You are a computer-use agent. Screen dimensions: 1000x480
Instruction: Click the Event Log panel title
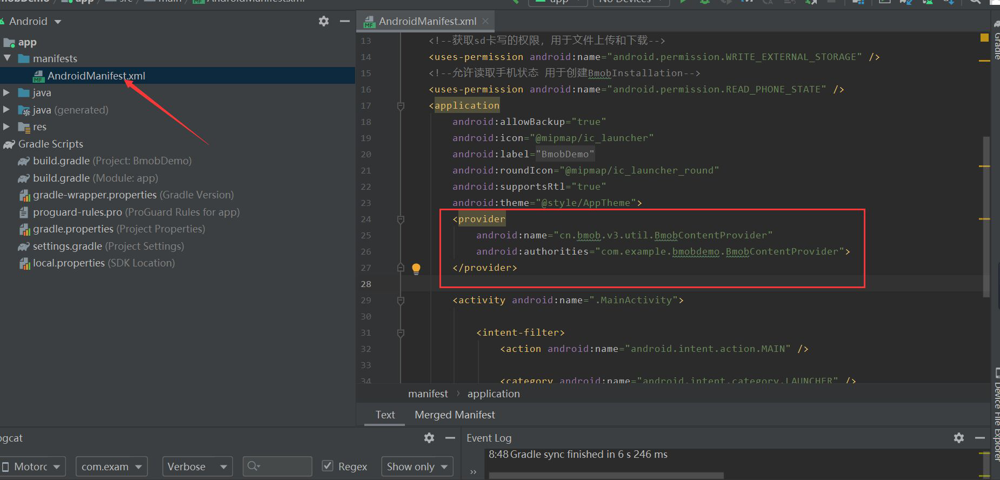point(489,438)
